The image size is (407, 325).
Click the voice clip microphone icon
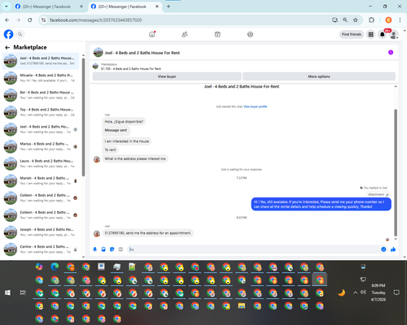[94, 249]
